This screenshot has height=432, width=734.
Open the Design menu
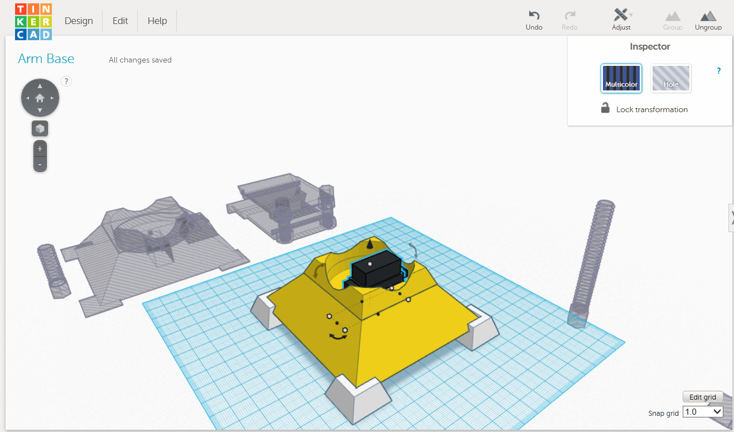pos(79,21)
